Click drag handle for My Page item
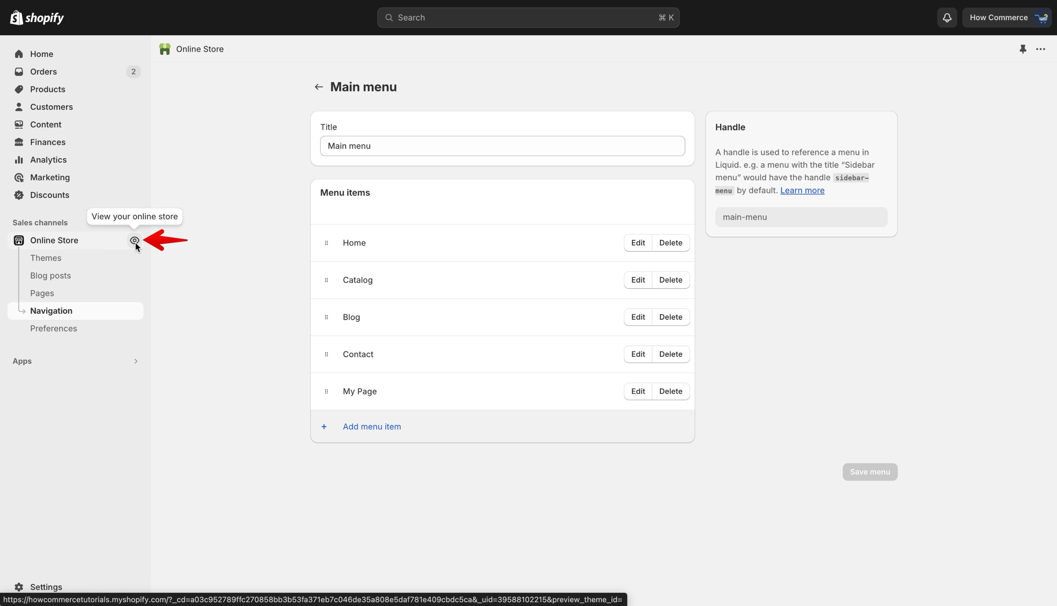Screen dimensions: 1057x606 (326, 391)
